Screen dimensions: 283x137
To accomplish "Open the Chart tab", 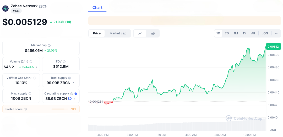I will 97,8.
